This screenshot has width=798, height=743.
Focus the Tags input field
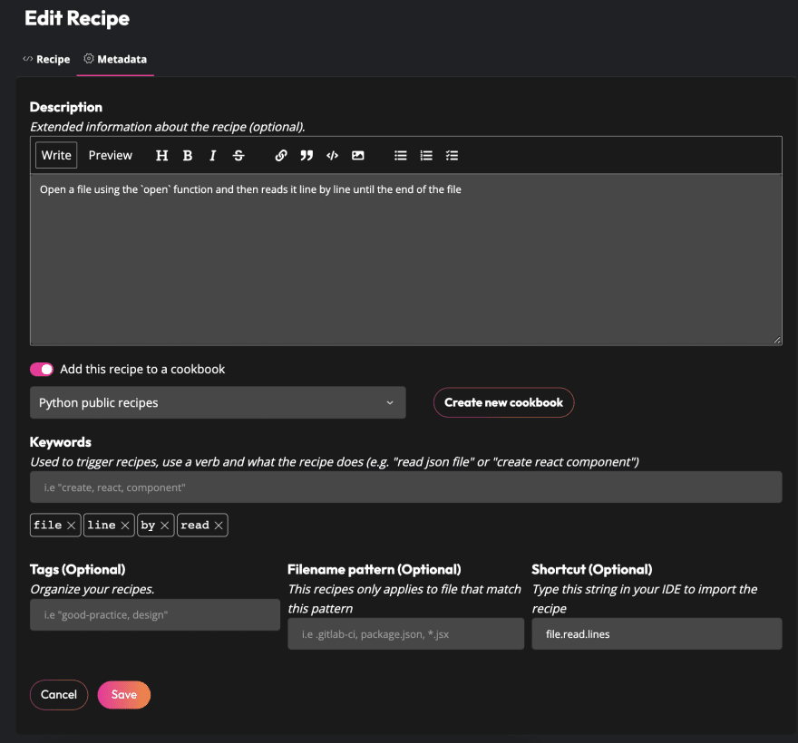click(155, 615)
